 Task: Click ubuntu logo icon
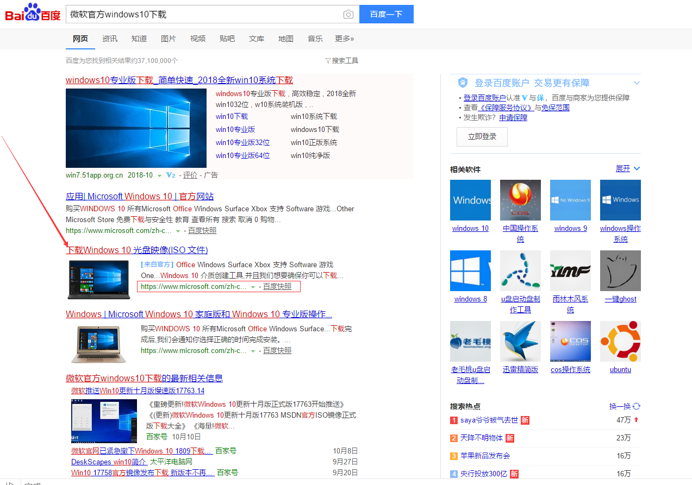[x=620, y=341]
